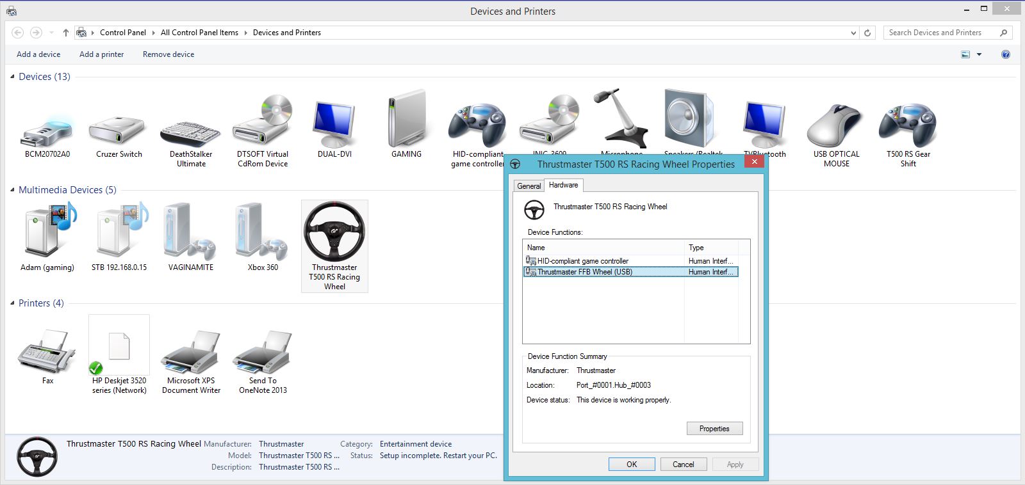The height and width of the screenshot is (485, 1025).
Task: Expand the breadcrumb arrow after All Control Panel Items
Action: pos(246,33)
